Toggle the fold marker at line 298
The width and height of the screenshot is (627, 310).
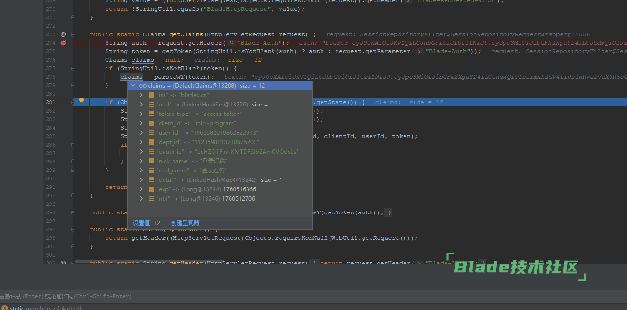click(x=73, y=229)
